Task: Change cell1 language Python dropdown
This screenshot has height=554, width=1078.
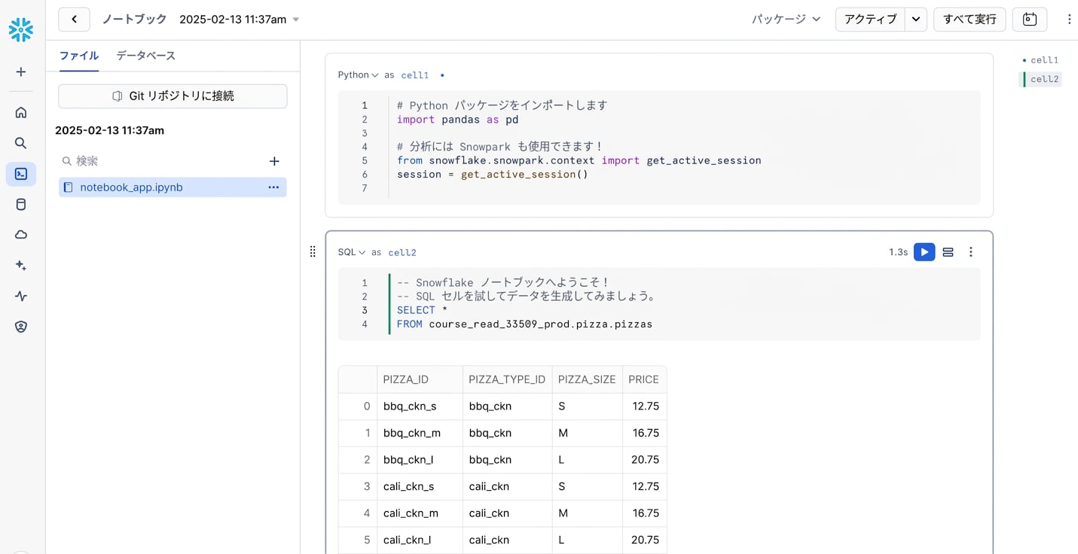Action: click(358, 75)
